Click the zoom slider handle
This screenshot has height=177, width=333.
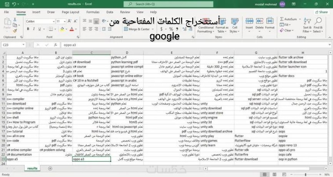tap(306, 174)
